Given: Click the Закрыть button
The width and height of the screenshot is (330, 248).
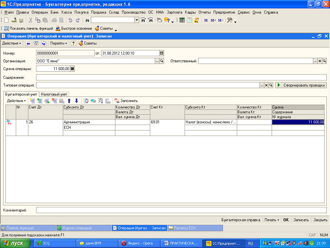Looking at the screenshot, I should tap(320, 220).
